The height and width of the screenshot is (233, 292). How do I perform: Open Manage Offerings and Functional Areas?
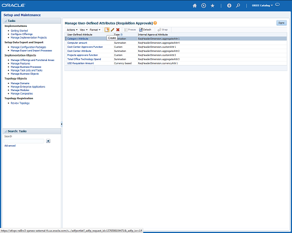[x=32, y=60]
